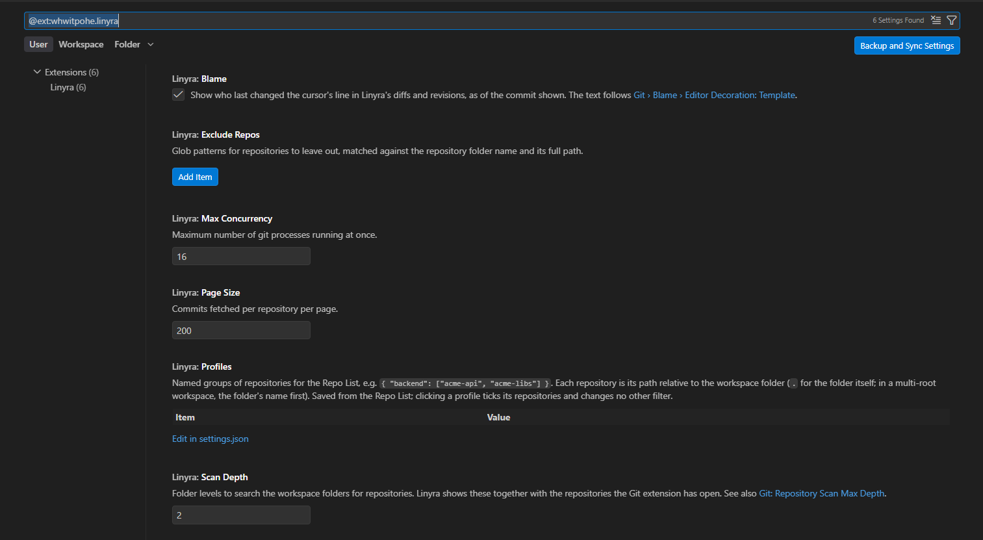Screen dimensions: 983x540
Task: Click the 6 Settings Found label
Action: (898, 20)
